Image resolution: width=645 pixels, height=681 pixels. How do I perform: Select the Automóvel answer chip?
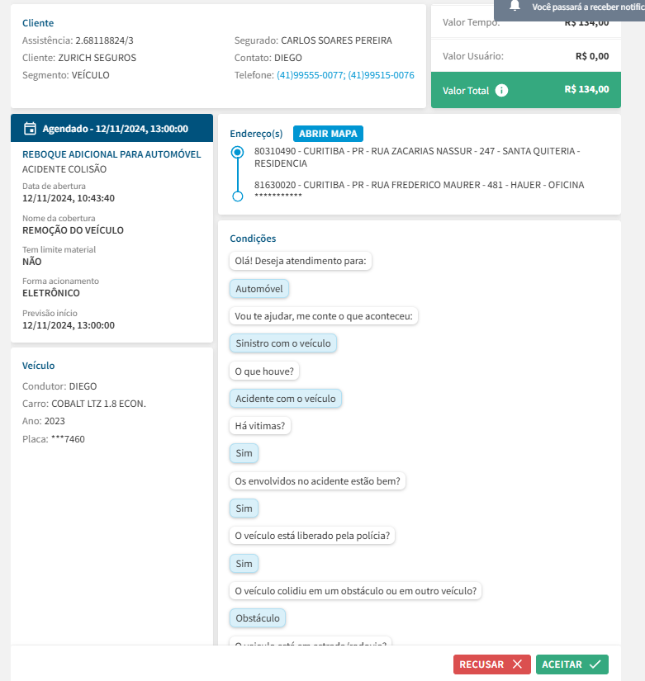pos(259,289)
